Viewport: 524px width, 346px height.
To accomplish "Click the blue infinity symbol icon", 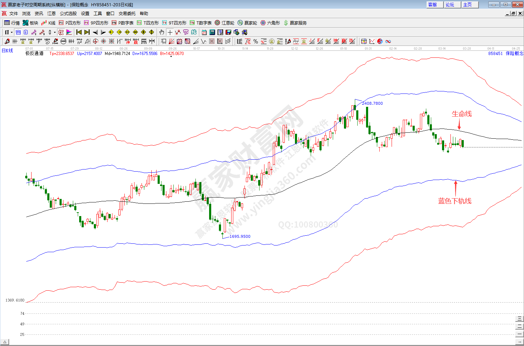I will click(388, 41).
